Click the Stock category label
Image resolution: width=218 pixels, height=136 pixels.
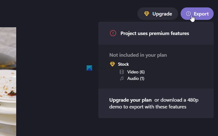(x=123, y=64)
